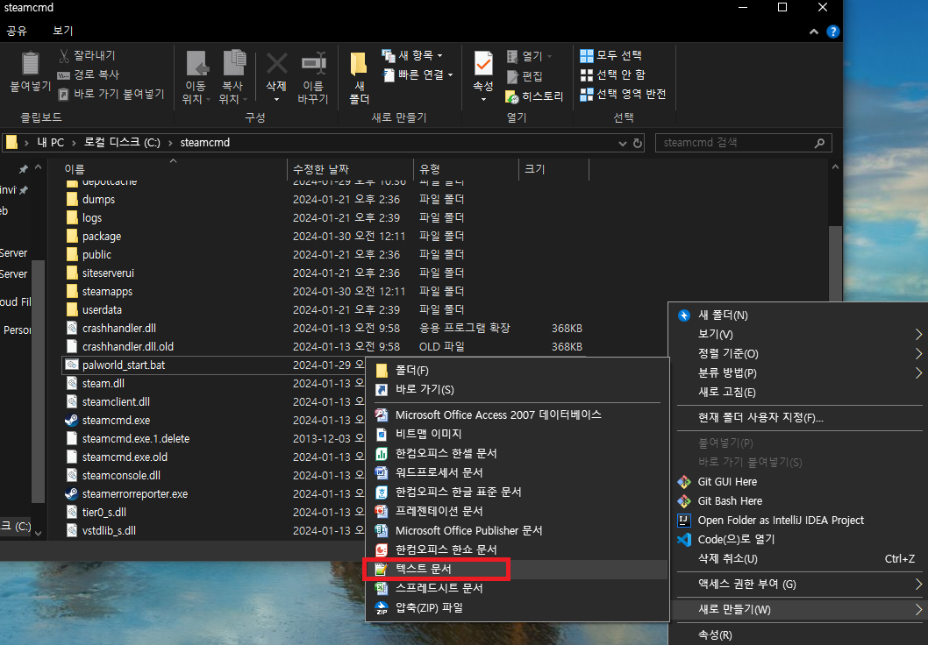
Task: Click the navigation pane vertical scrollbar
Action: click(x=38, y=381)
